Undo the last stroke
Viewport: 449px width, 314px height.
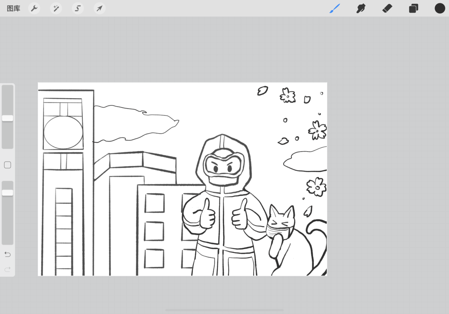click(7, 254)
